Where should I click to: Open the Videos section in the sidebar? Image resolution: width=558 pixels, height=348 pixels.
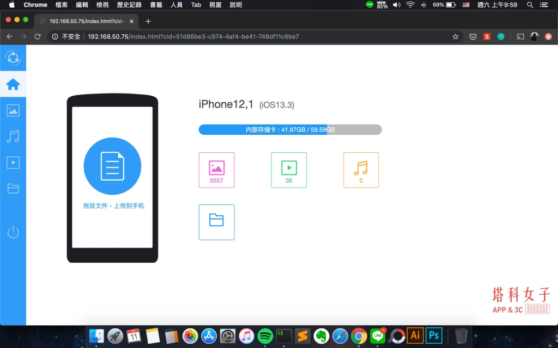click(13, 162)
